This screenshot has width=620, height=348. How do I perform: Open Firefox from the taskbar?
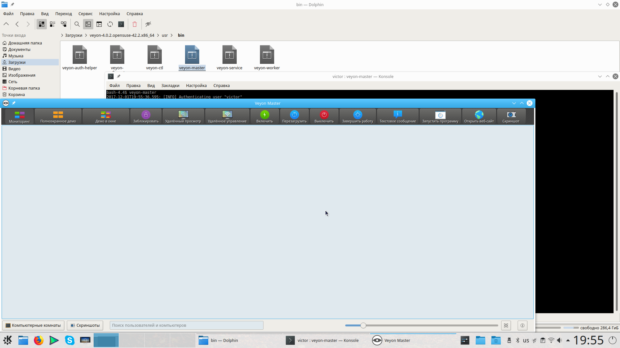point(39,340)
